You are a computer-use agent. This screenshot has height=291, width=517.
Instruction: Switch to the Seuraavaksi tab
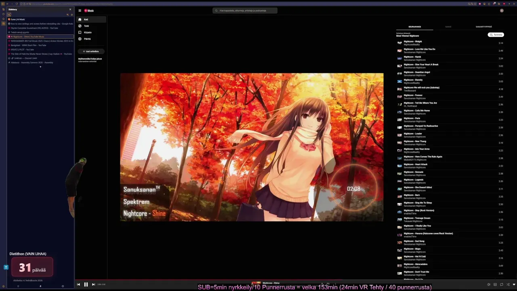coord(414,27)
